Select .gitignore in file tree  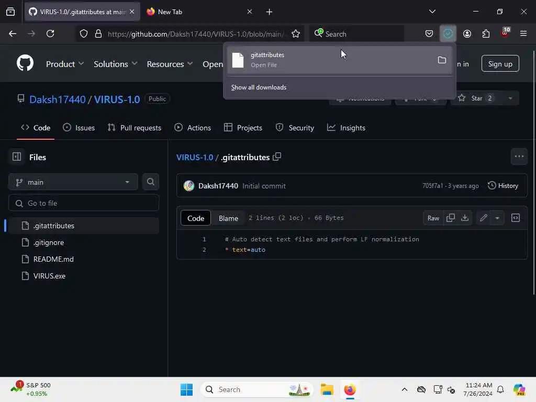[x=84, y=242]
